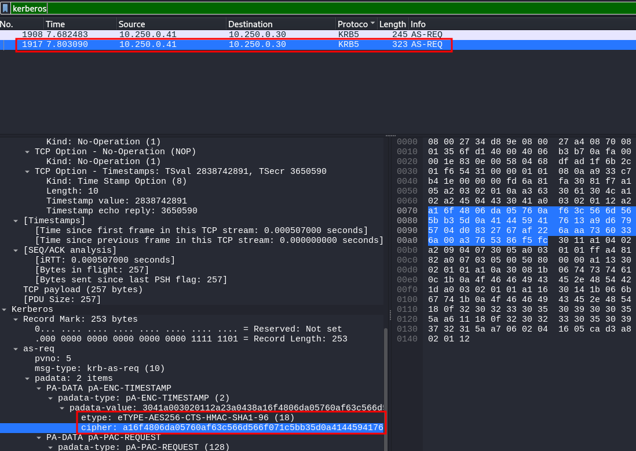
Task: Select the msg-type krb-as-req line
Action: (x=100, y=369)
